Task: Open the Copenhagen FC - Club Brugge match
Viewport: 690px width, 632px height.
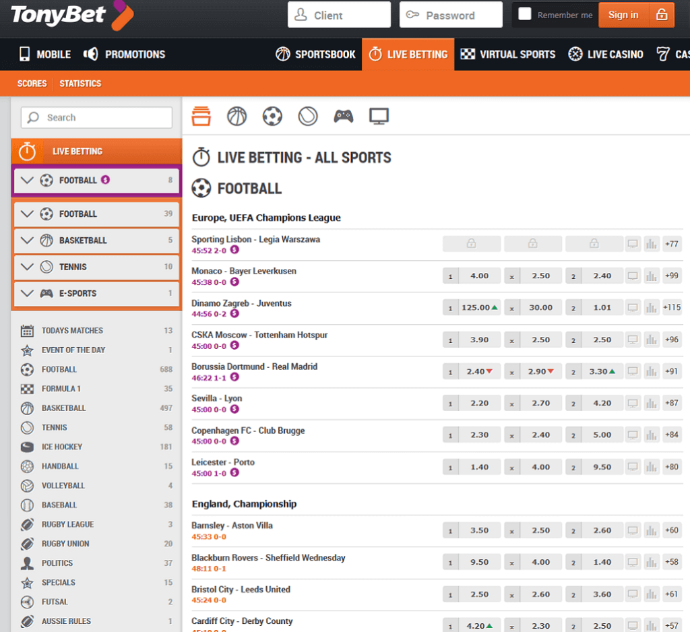Action: tap(248, 431)
